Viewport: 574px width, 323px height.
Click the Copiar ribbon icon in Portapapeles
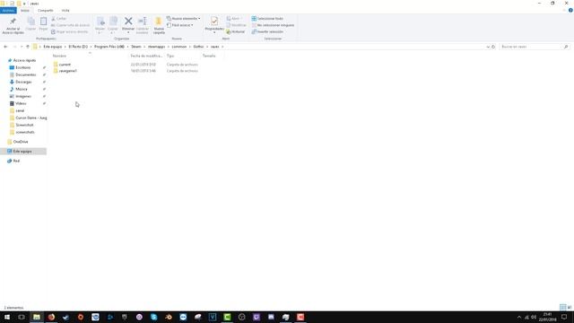[31, 22]
